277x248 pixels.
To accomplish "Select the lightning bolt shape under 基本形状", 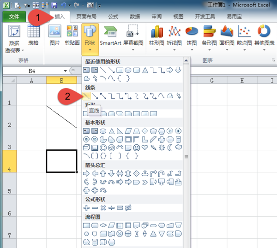I will 153,148.
